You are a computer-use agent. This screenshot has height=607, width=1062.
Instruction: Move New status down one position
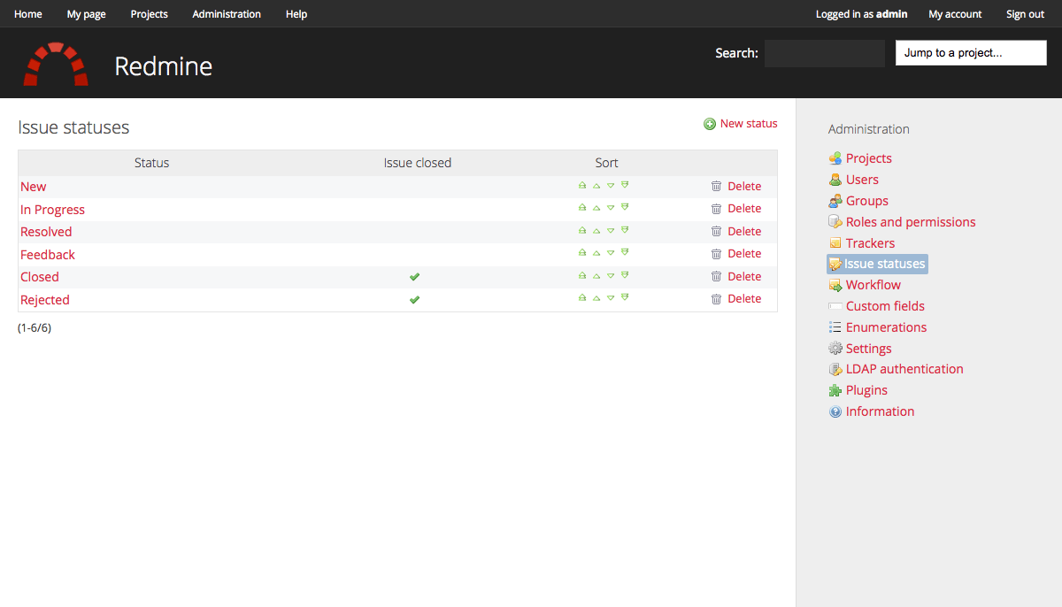point(611,185)
